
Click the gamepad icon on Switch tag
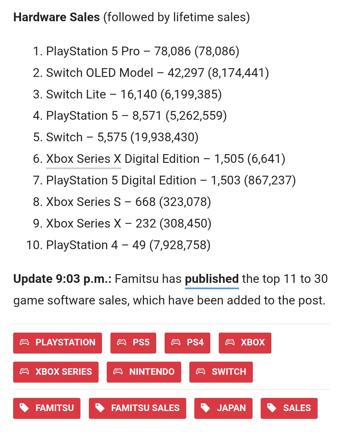201,371
